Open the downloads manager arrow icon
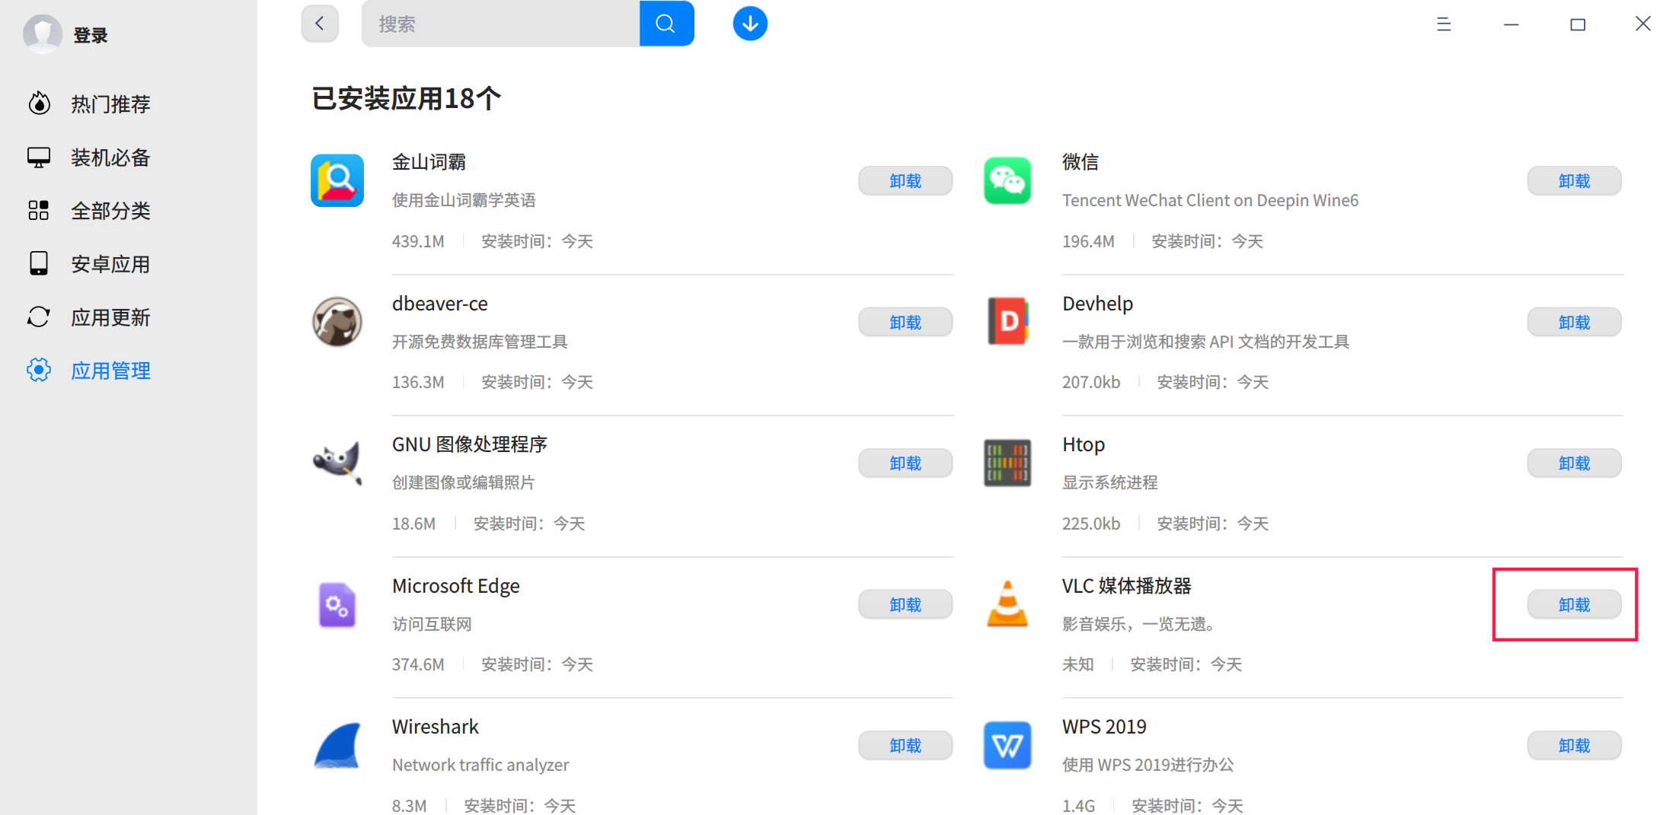1660x815 pixels. click(x=750, y=24)
